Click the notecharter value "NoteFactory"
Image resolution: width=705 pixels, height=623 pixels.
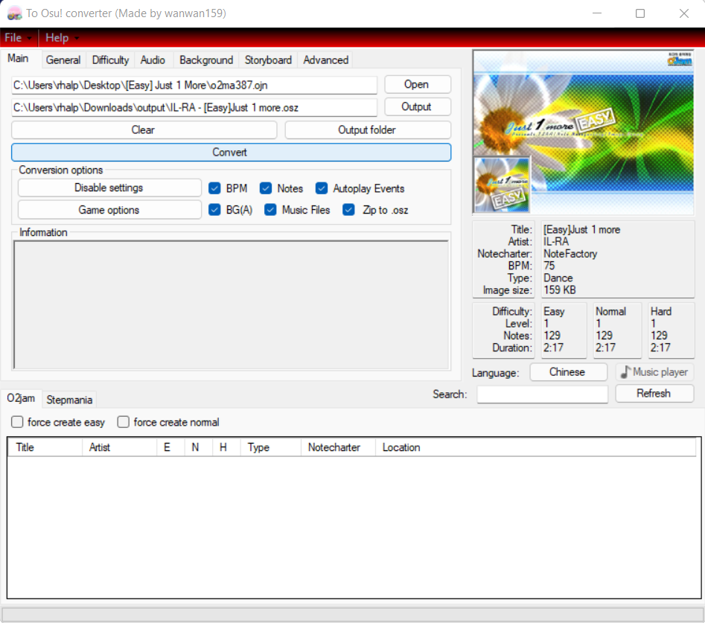[570, 254]
